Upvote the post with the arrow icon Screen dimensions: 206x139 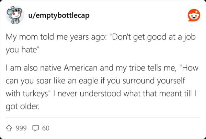tap(10, 128)
